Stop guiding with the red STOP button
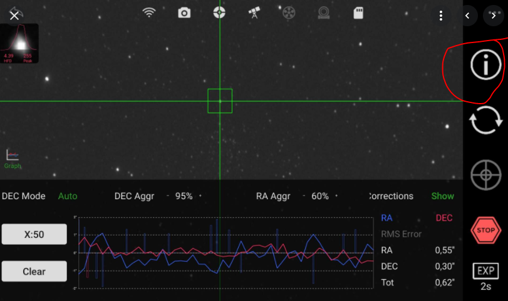The width and height of the screenshot is (508, 301). [x=485, y=230]
